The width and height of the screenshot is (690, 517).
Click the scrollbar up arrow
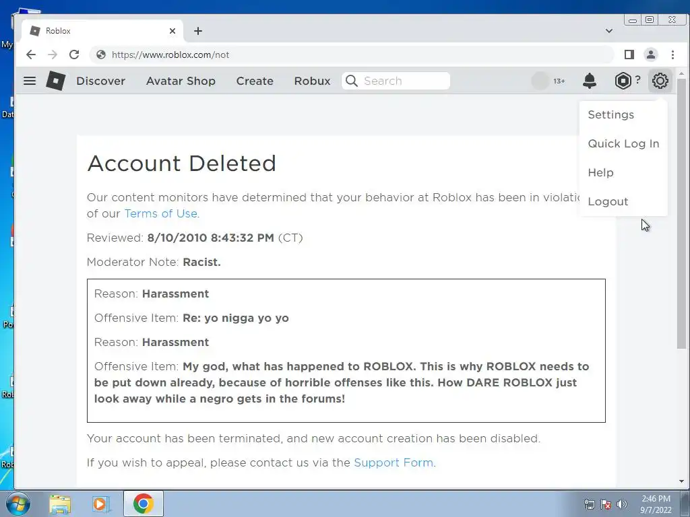[x=682, y=73]
